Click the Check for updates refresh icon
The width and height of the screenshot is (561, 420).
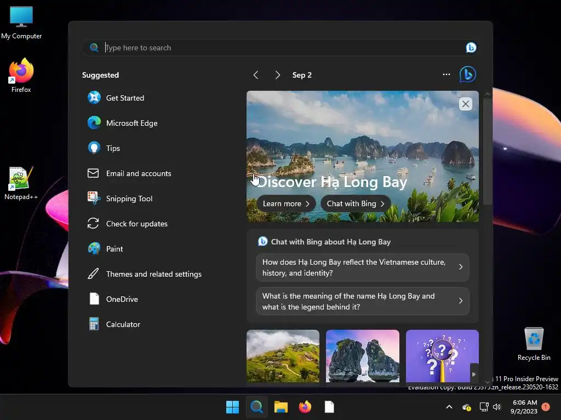pyautogui.click(x=93, y=224)
